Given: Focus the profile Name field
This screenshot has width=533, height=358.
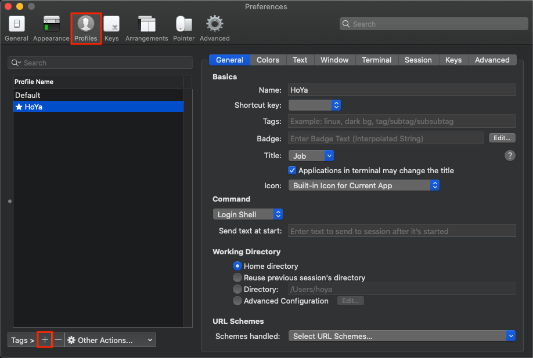Looking at the screenshot, I should (x=402, y=90).
